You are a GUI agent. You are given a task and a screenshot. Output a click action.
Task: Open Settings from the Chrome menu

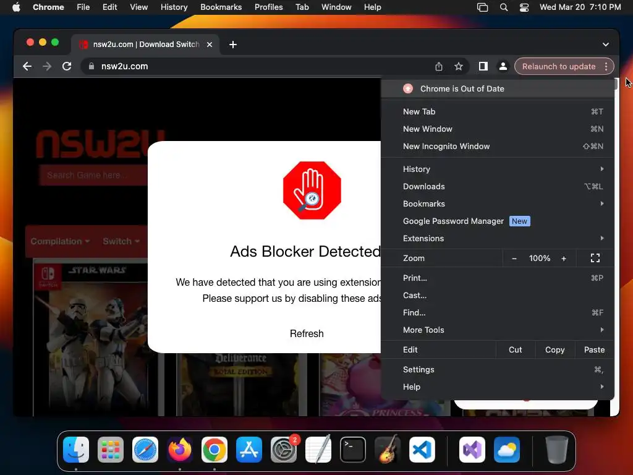point(498,370)
